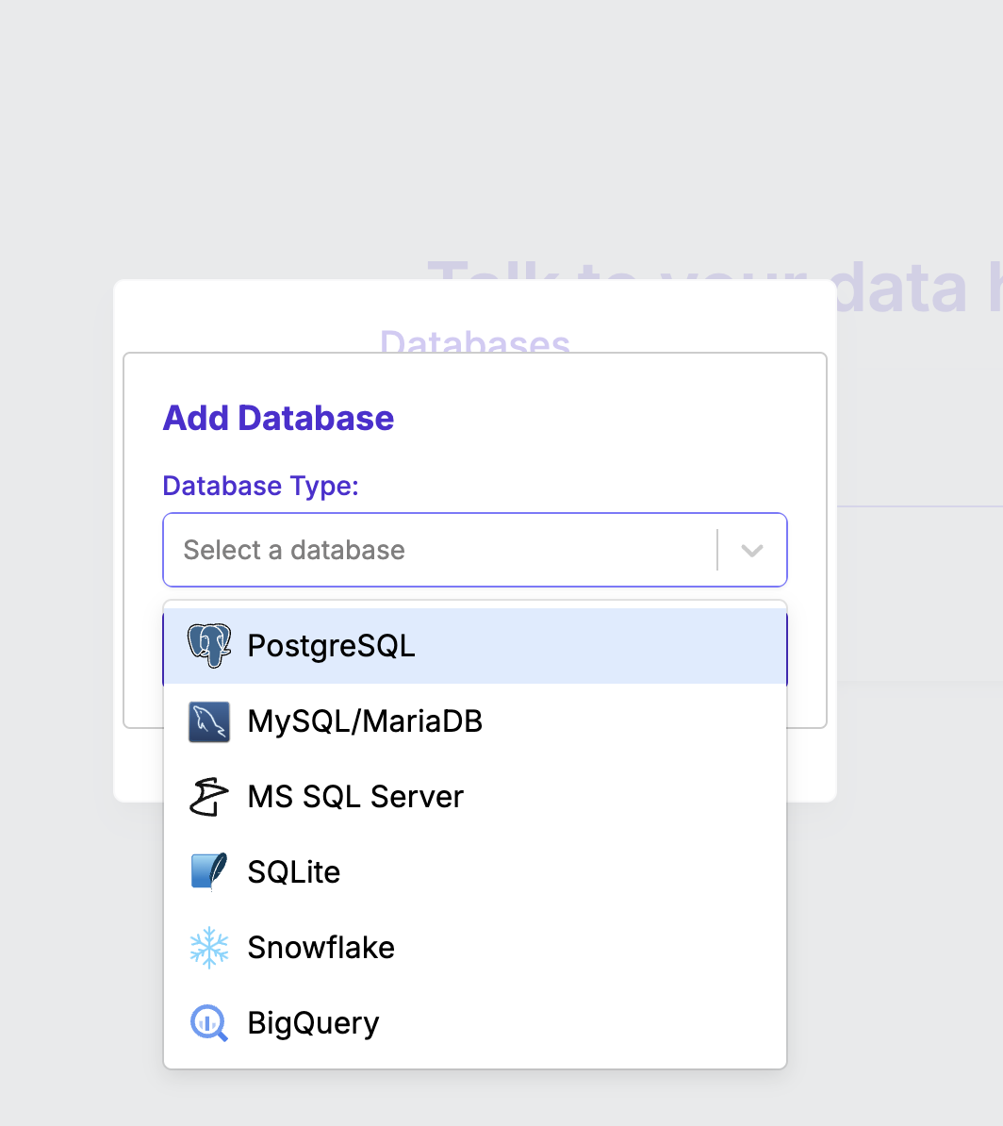This screenshot has width=1003, height=1126.
Task: Click the MySQL/MariaDB dolphin icon
Action: click(208, 720)
